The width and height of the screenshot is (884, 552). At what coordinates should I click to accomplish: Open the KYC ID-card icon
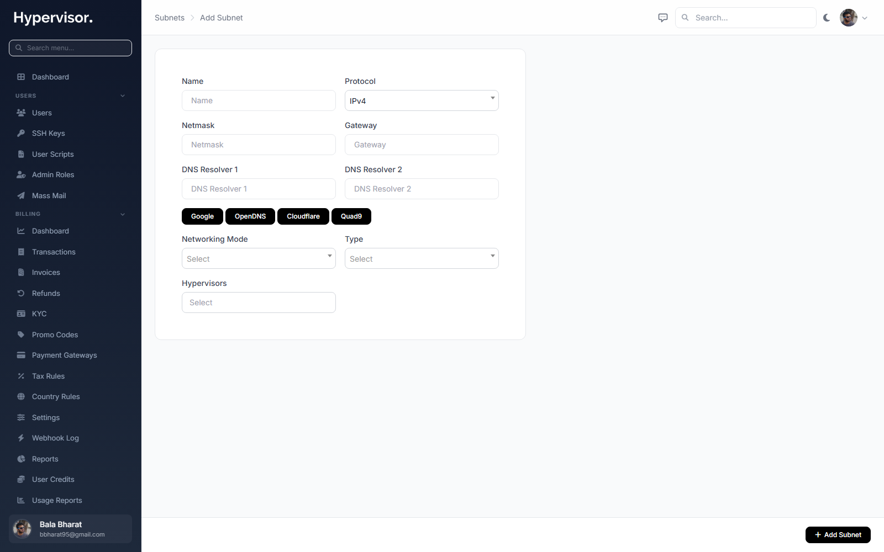tap(21, 314)
